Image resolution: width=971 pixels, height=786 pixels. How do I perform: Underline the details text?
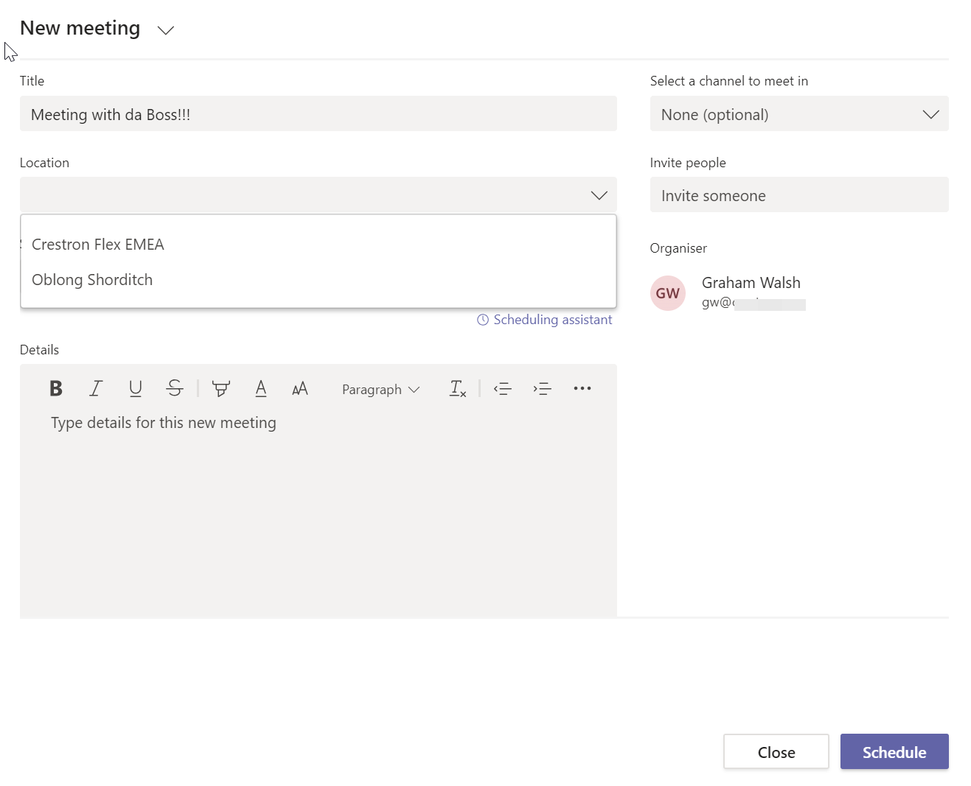[x=136, y=388]
